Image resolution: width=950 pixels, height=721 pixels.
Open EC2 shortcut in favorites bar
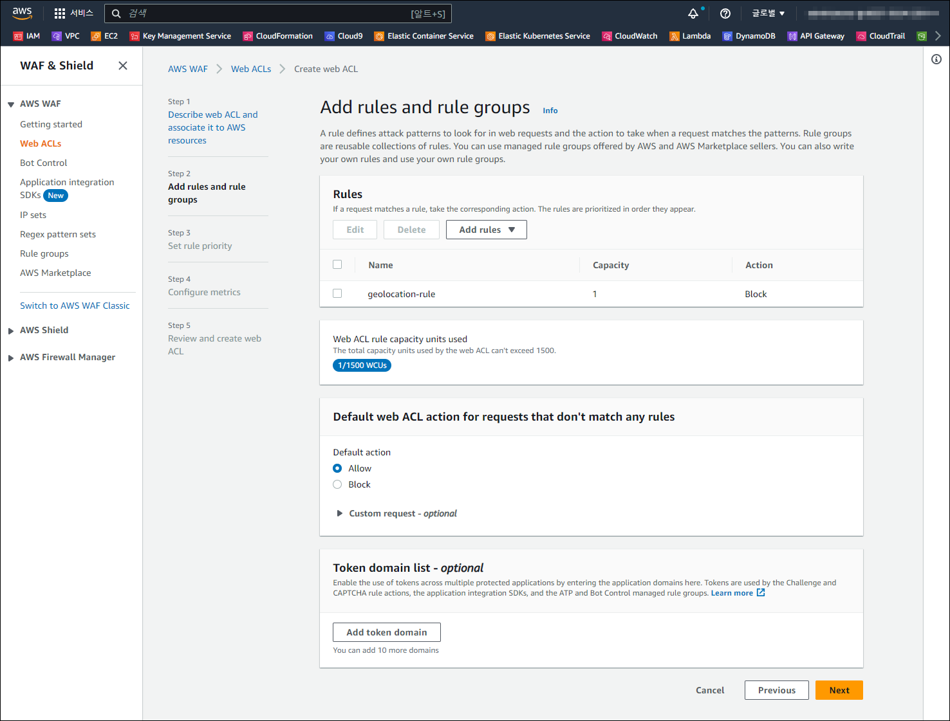104,36
